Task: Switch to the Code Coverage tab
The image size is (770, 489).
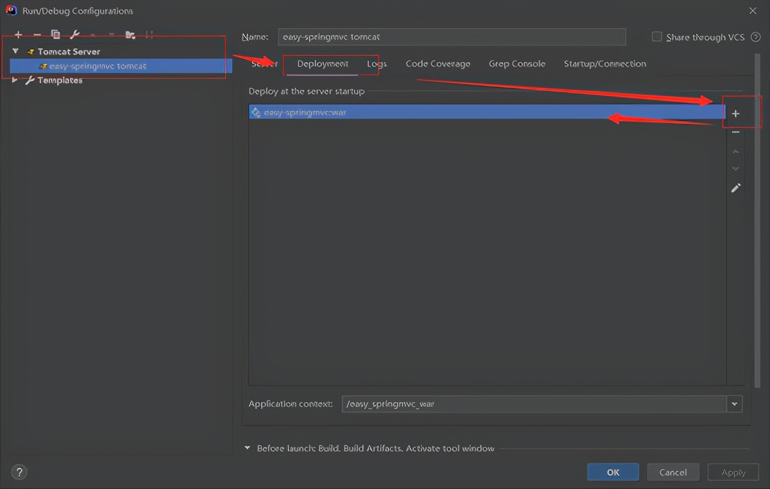Action: pyautogui.click(x=438, y=64)
